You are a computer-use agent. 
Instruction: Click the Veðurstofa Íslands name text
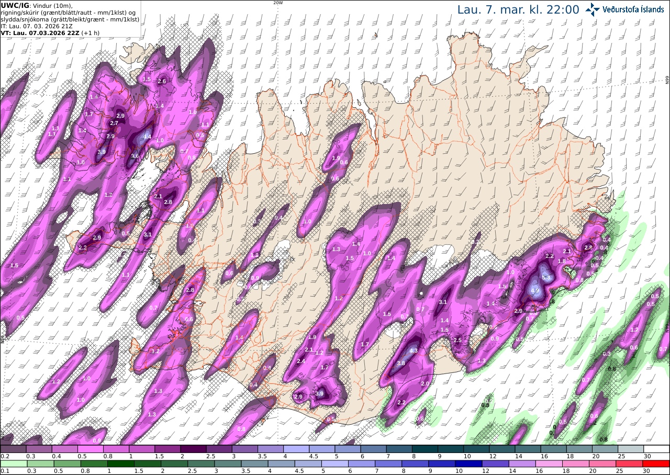click(x=633, y=9)
